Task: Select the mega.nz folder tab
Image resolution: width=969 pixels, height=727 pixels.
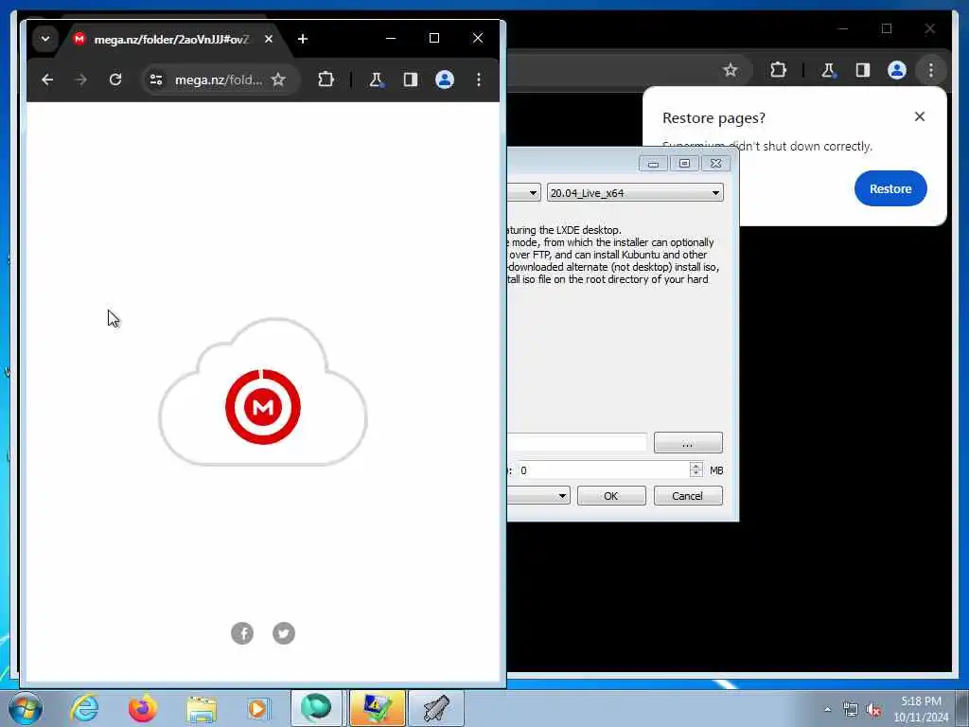Action: pyautogui.click(x=171, y=39)
